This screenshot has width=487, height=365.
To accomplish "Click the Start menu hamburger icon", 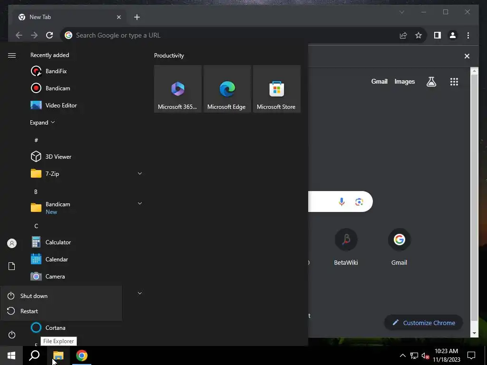I will click(12, 55).
